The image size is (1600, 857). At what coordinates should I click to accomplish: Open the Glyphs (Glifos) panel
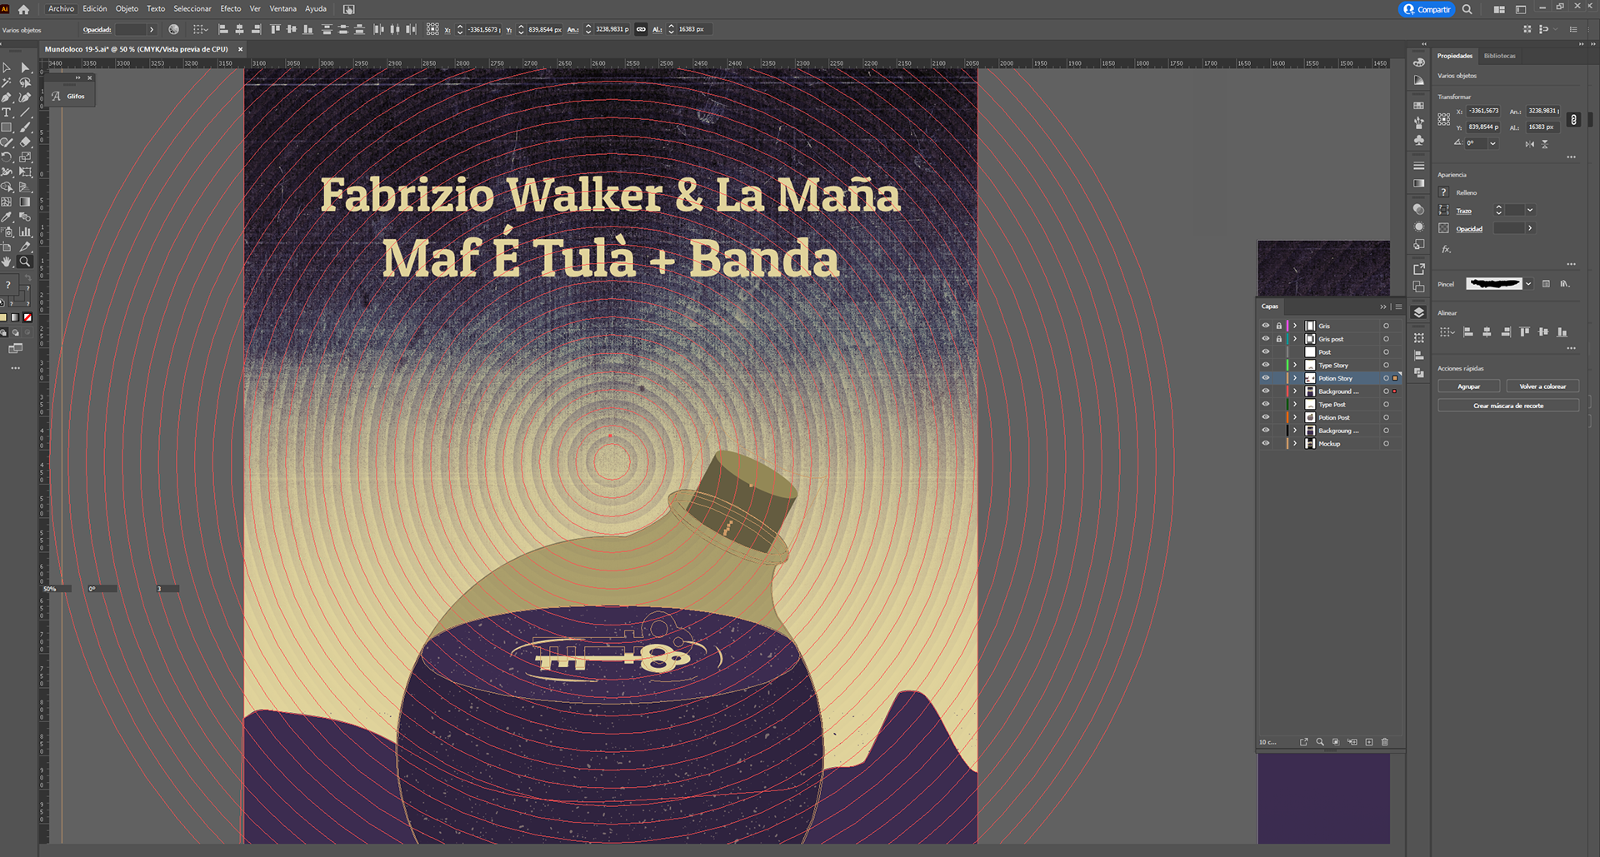(69, 96)
